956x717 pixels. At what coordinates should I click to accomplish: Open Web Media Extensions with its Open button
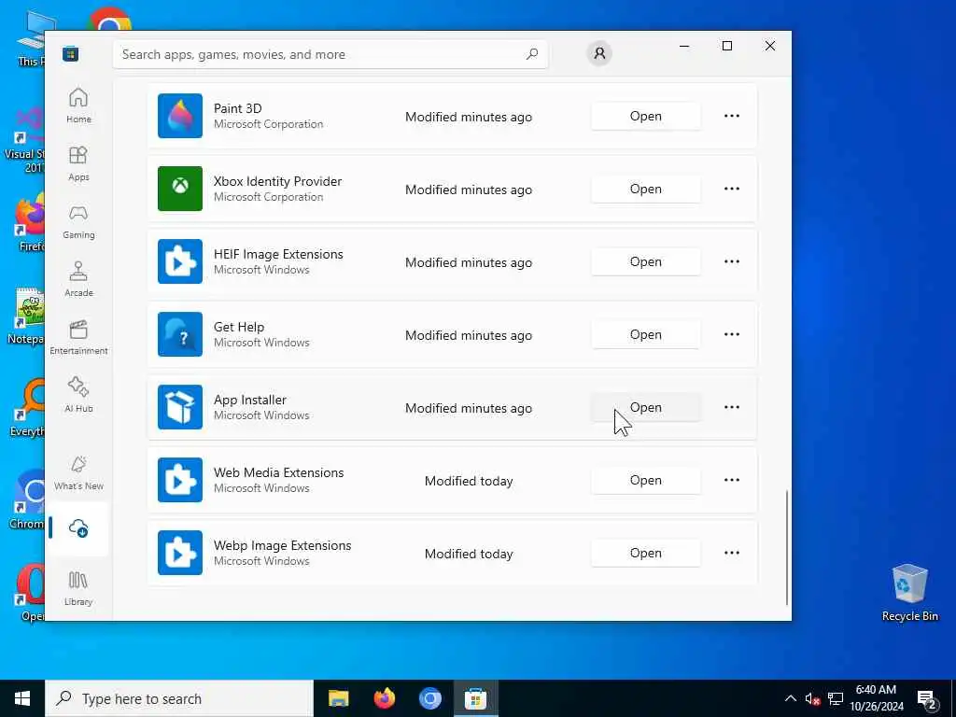pos(646,480)
